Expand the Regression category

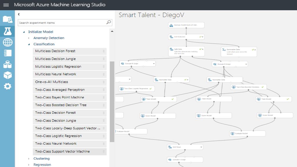click(x=29, y=165)
